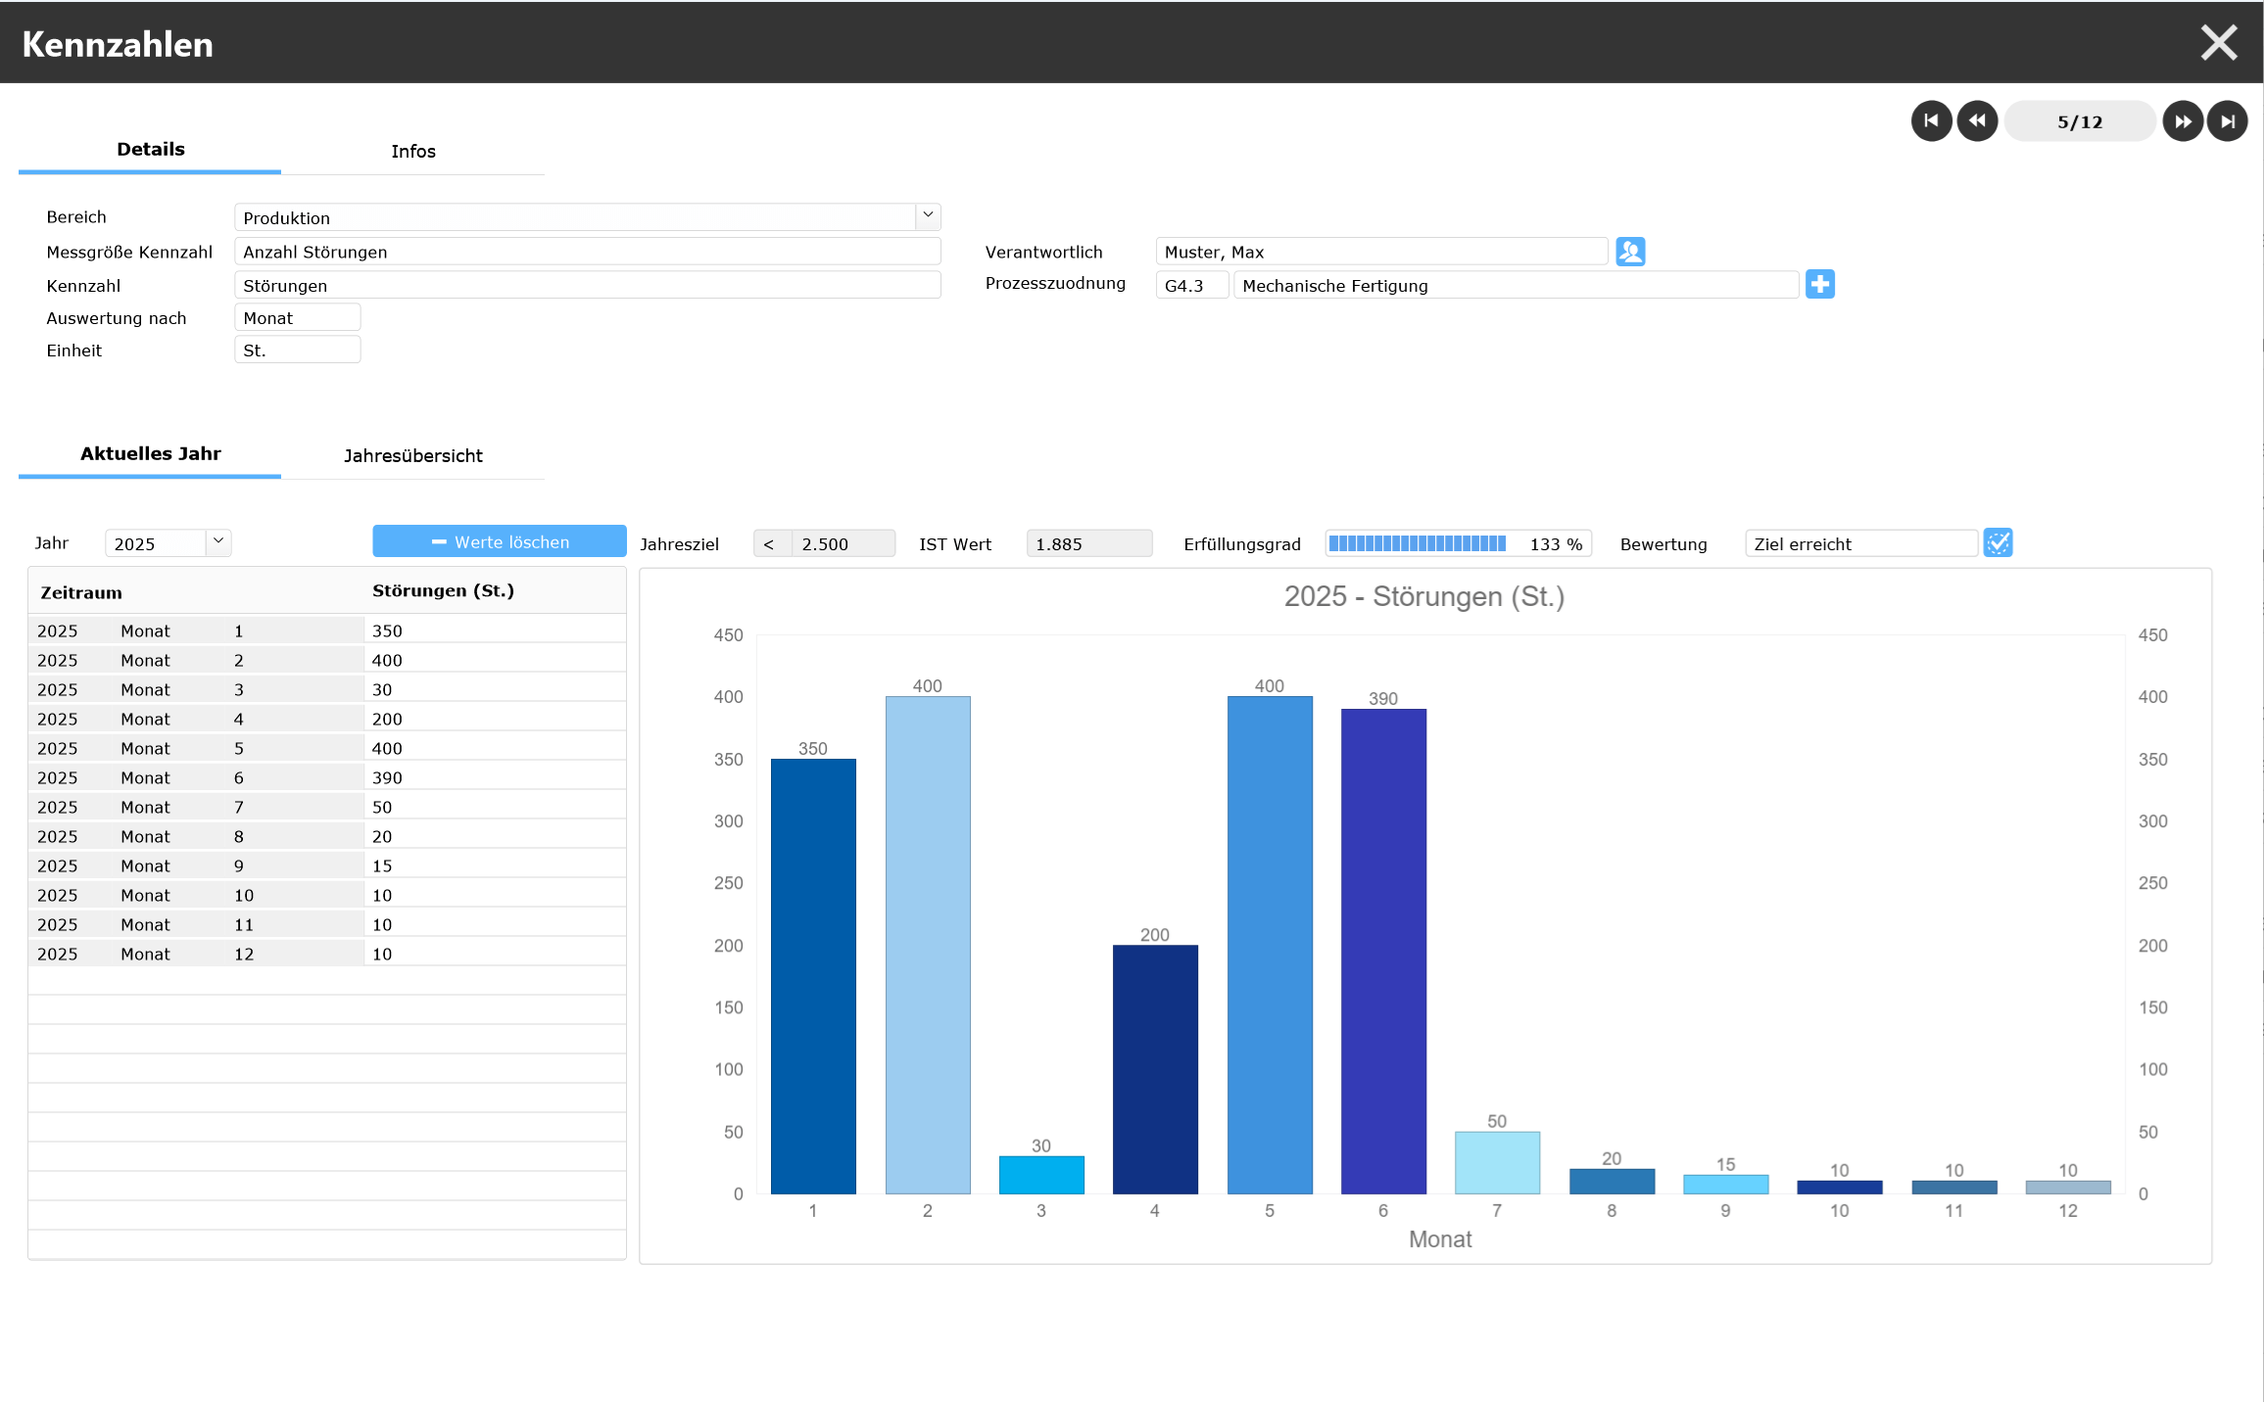
Task: Jump to the first record
Action: tap(1931, 121)
